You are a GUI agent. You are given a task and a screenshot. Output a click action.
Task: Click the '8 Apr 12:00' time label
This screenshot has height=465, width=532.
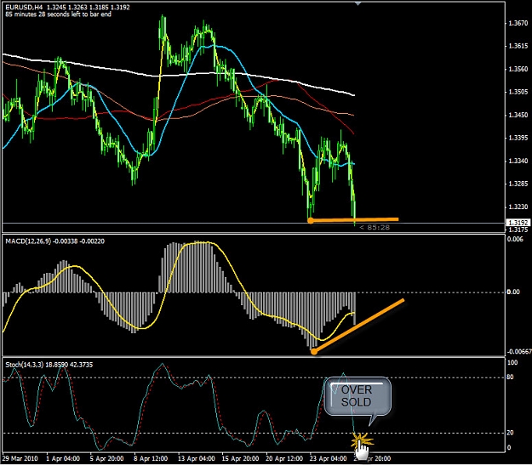click(x=151, y=458)
